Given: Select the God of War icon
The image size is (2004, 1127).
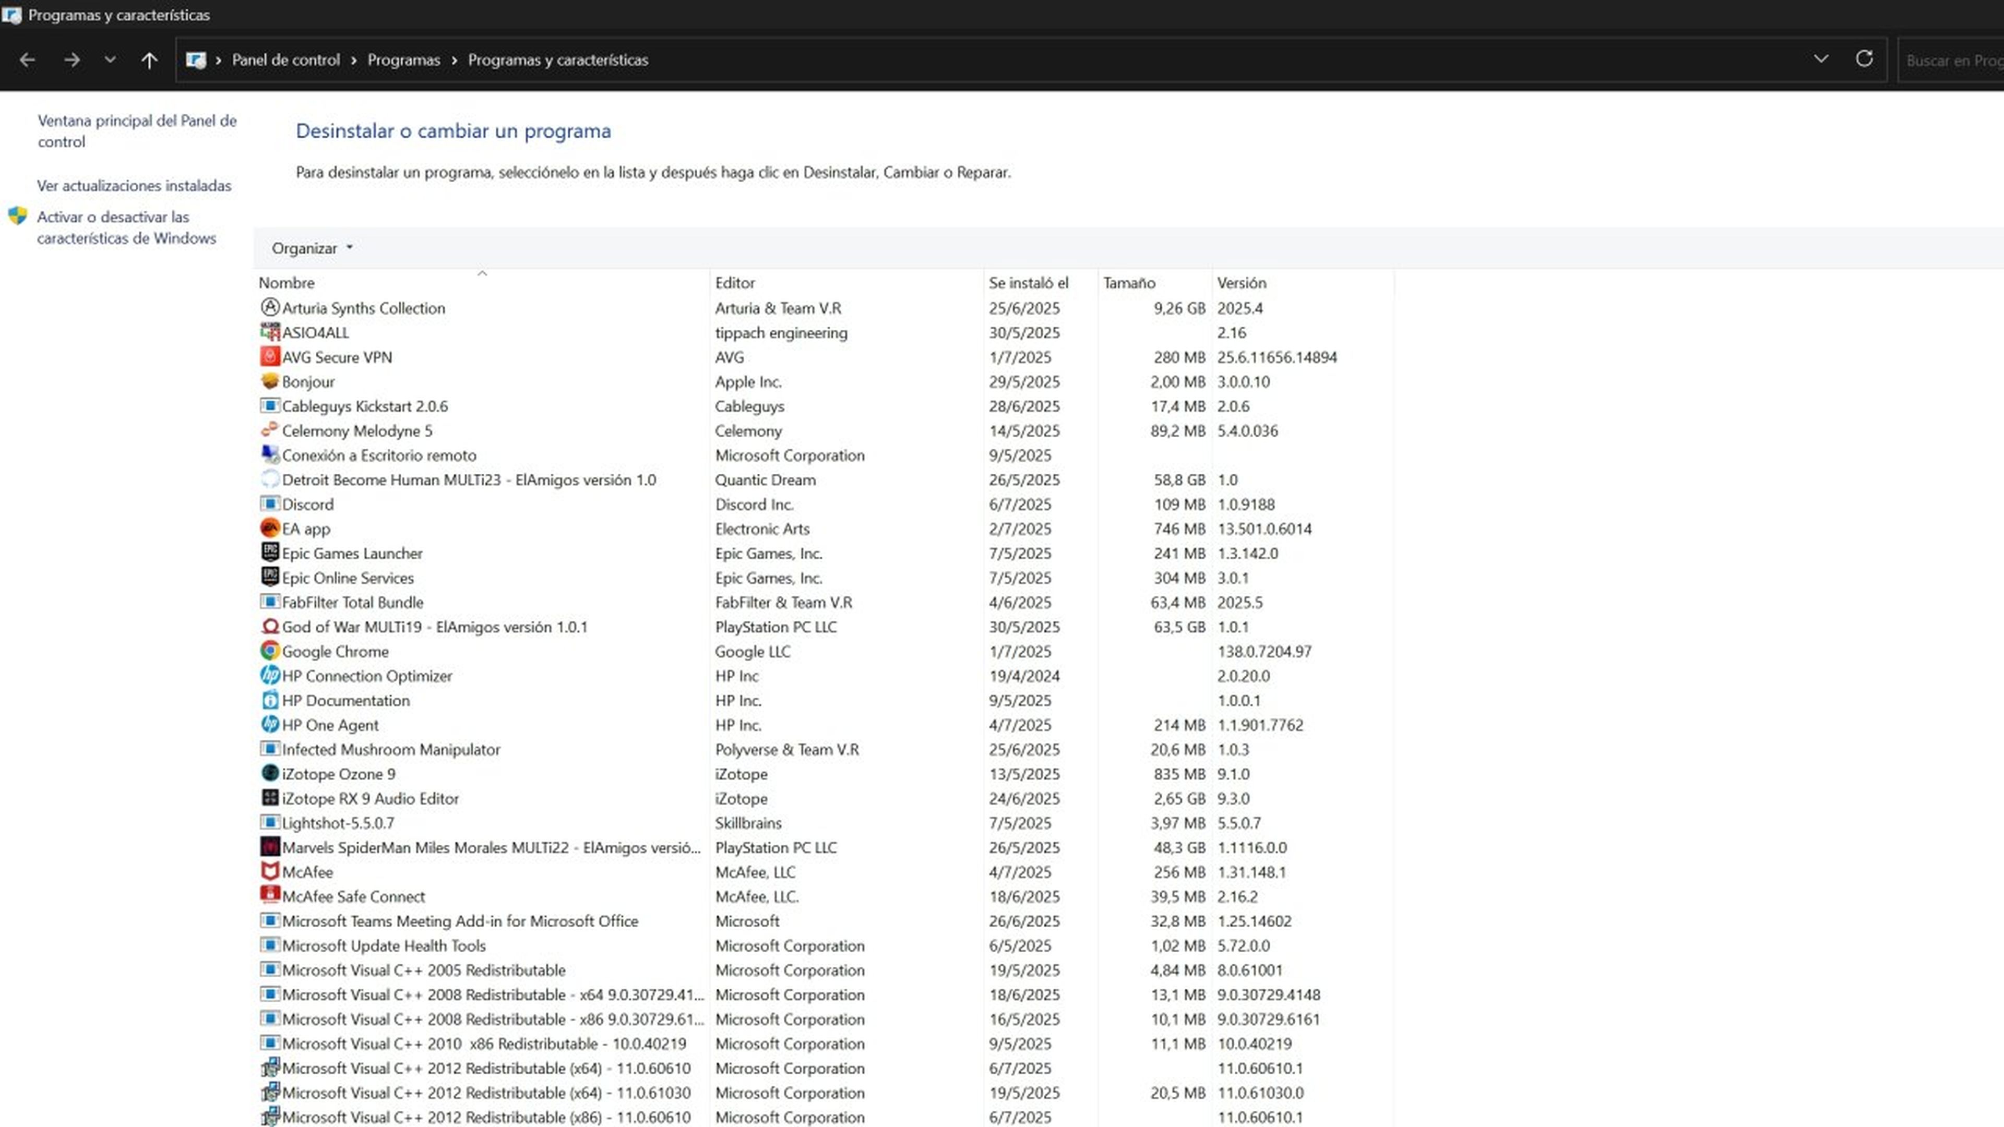Looking at the screenshot, I should pyautogui.click(x=269, y=626).
